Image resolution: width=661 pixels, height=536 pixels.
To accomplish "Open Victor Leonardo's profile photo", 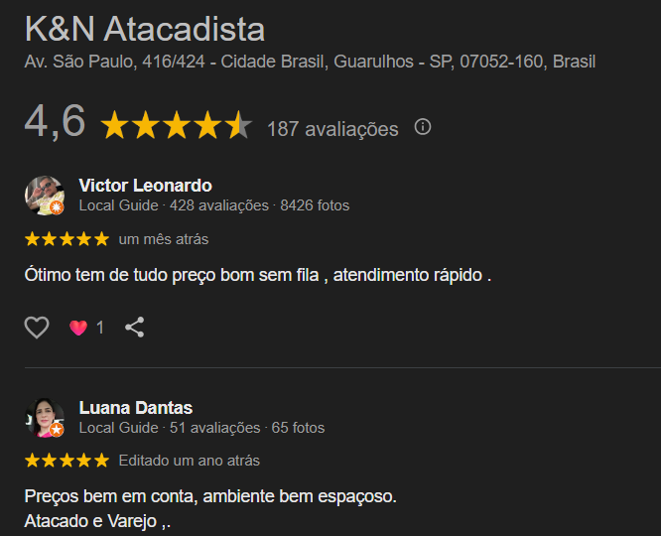I will [x=45, y=196].
